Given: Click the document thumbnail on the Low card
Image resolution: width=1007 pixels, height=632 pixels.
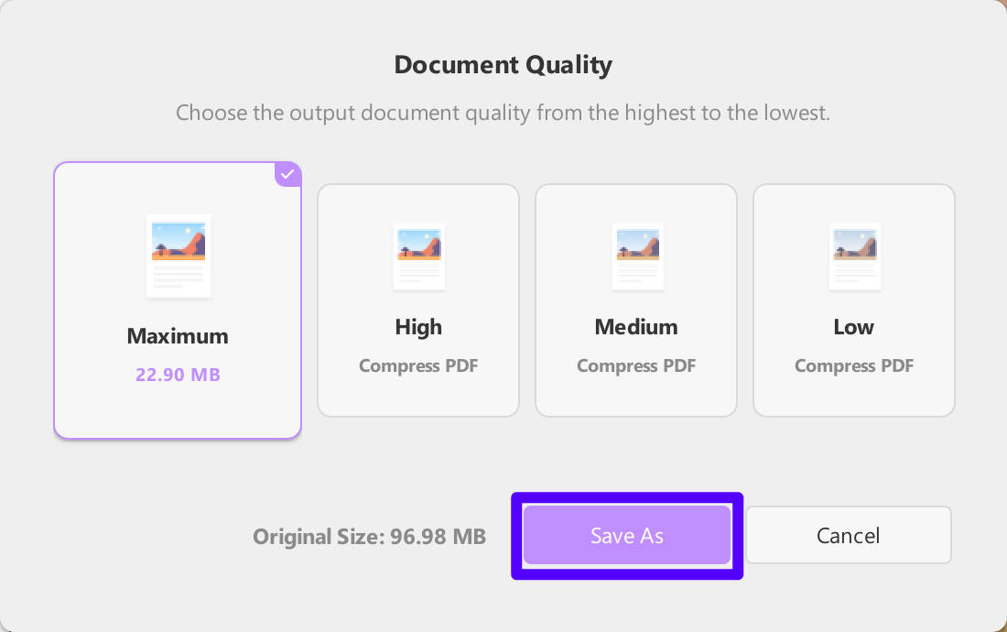Looking at the screenshot, I should 854,256.
